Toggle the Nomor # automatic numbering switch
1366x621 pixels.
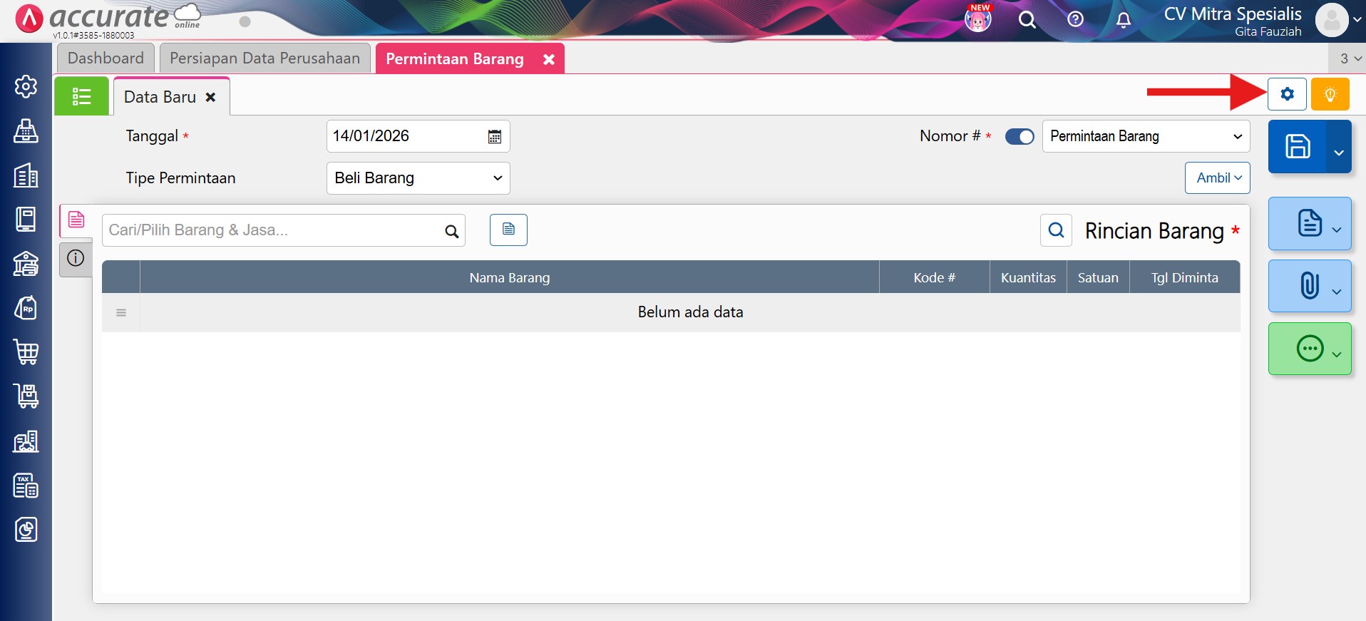point(1019,136)
